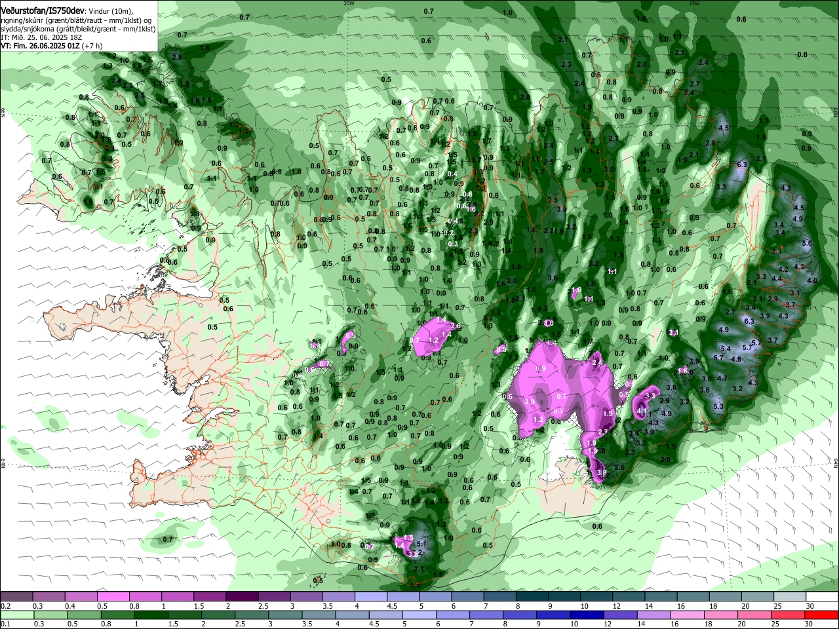Pick rain legend swatch between 7 and 8
The image size is (839, 629).
(485, 615)
